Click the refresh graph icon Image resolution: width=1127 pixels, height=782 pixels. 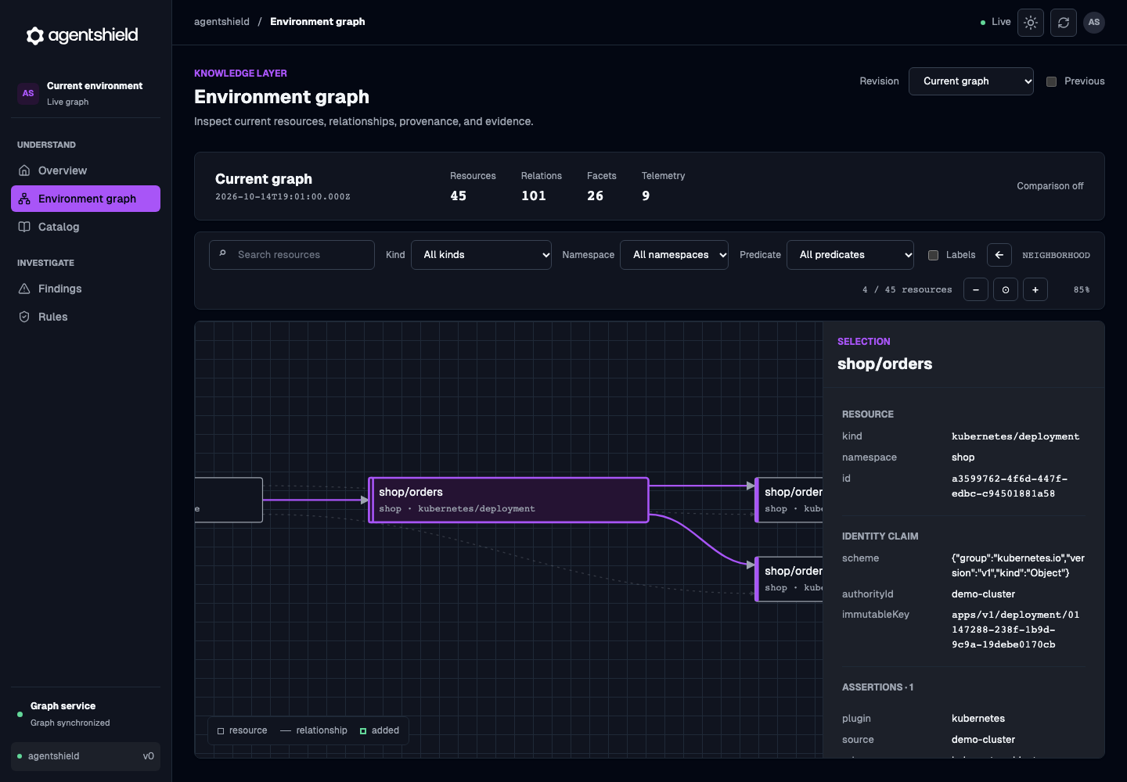1064,23
